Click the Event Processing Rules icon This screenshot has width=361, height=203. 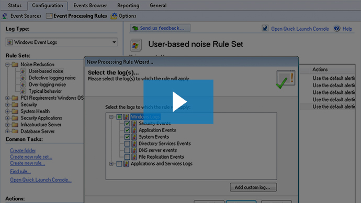tap(49, 16)
